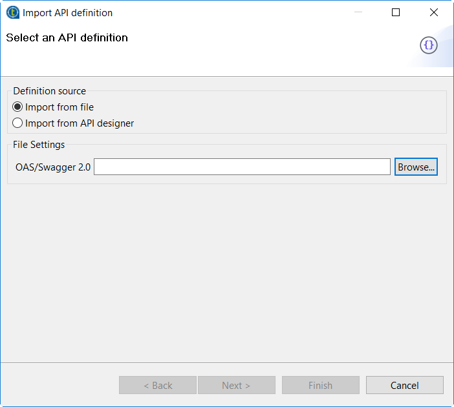Click the curly braces API icon
The height and width of the screenshot is (407, 454).
pyautogui.click(x=429, y=45)
